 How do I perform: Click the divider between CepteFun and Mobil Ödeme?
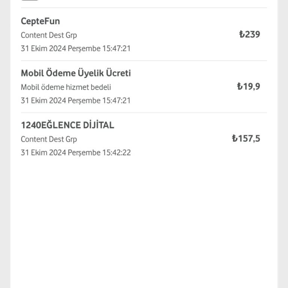144,61
